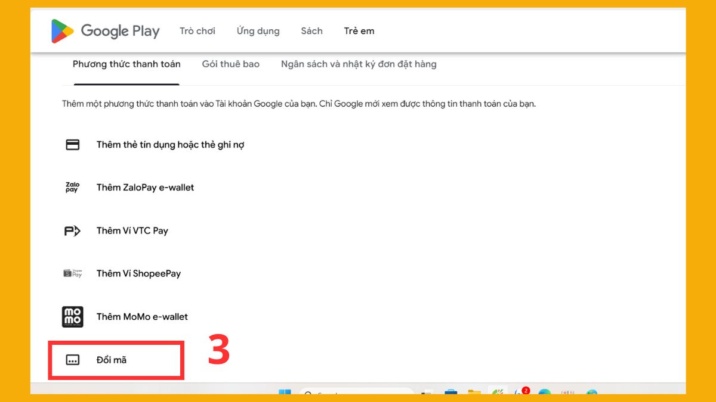Switch to Phương thức thanh toán tab
Image resolution: width=716 pixels, height=402 pixels.
[126, 64]
